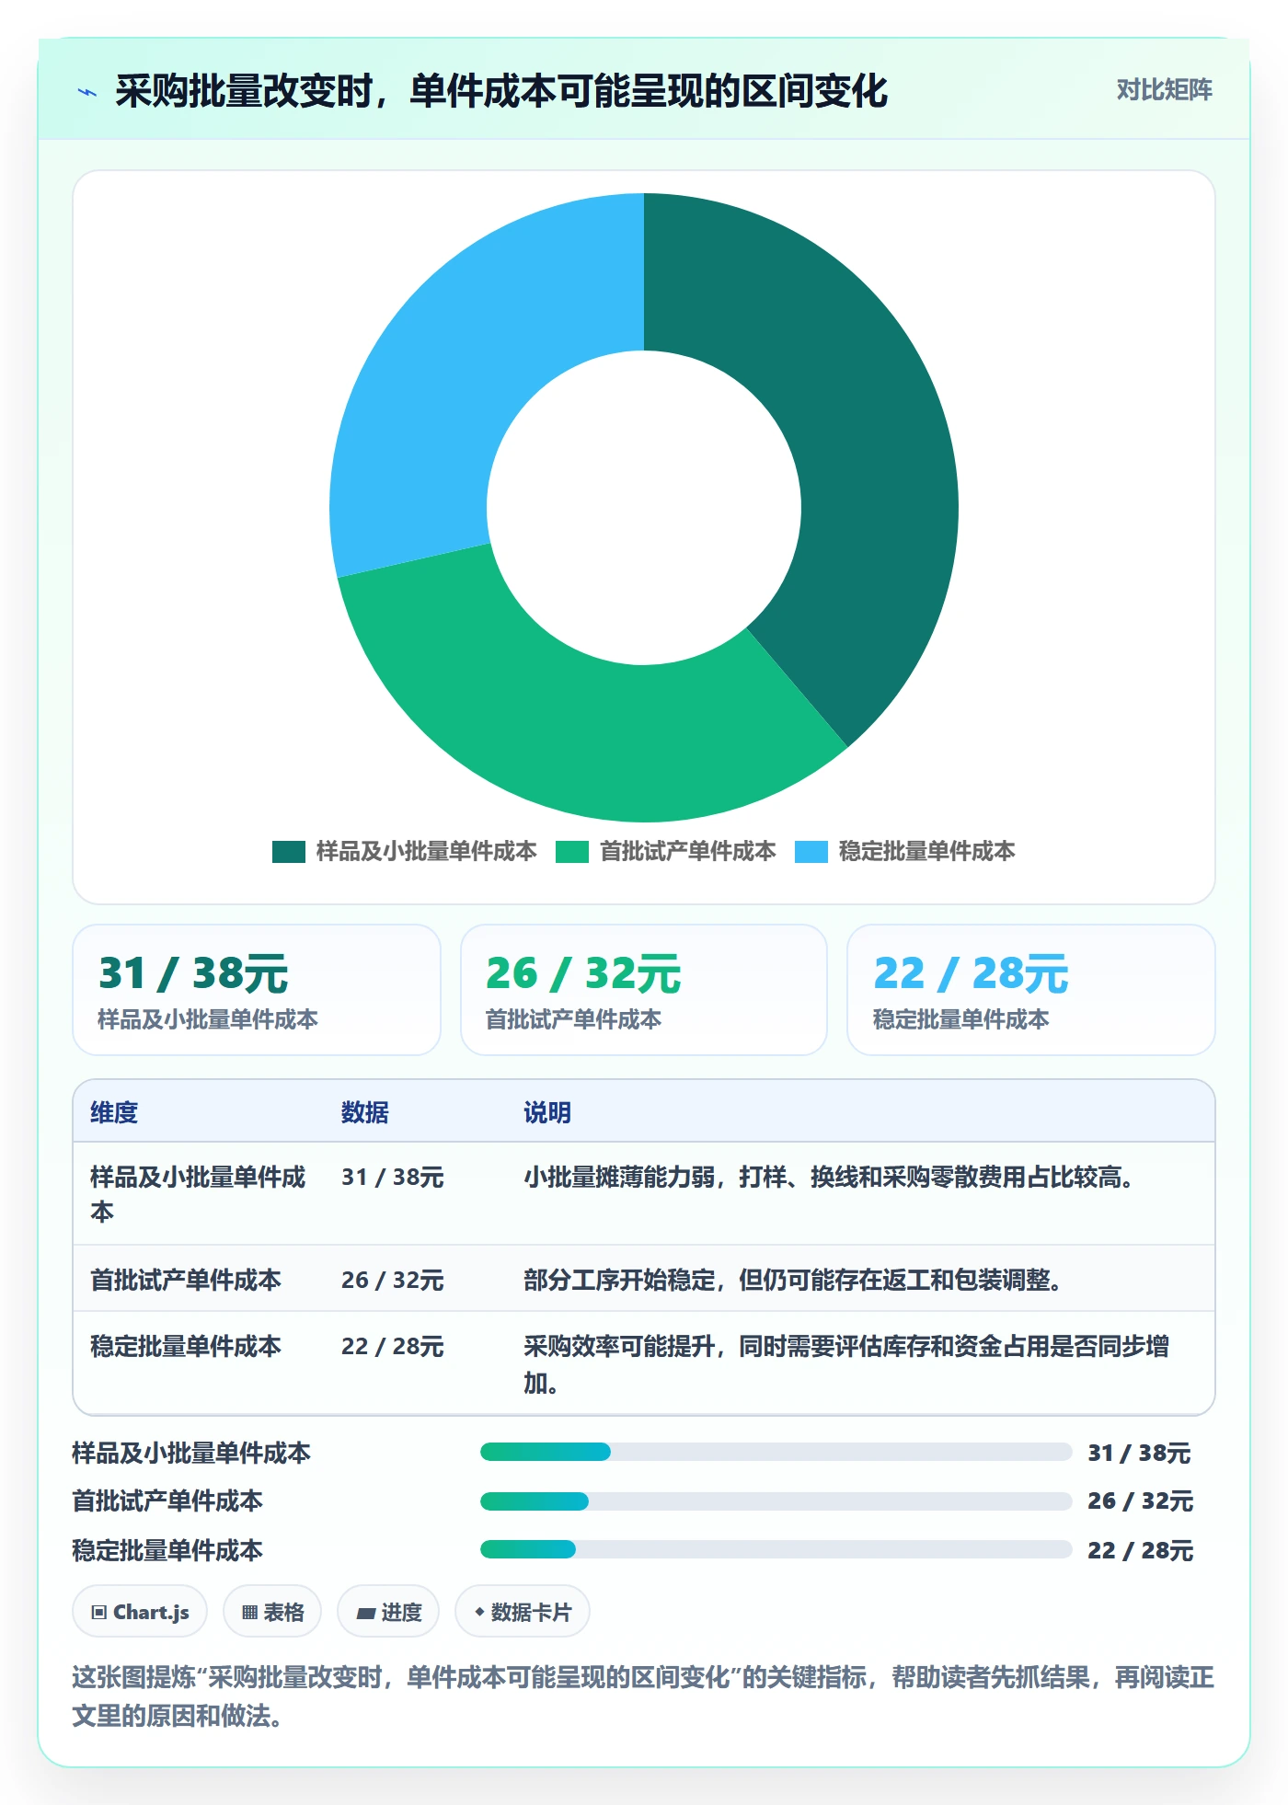Click the 采购效率可能提升 description cell
Image resolution: width=1288 pixels, height=1805 pixels.
click(x=860, y=1363)
